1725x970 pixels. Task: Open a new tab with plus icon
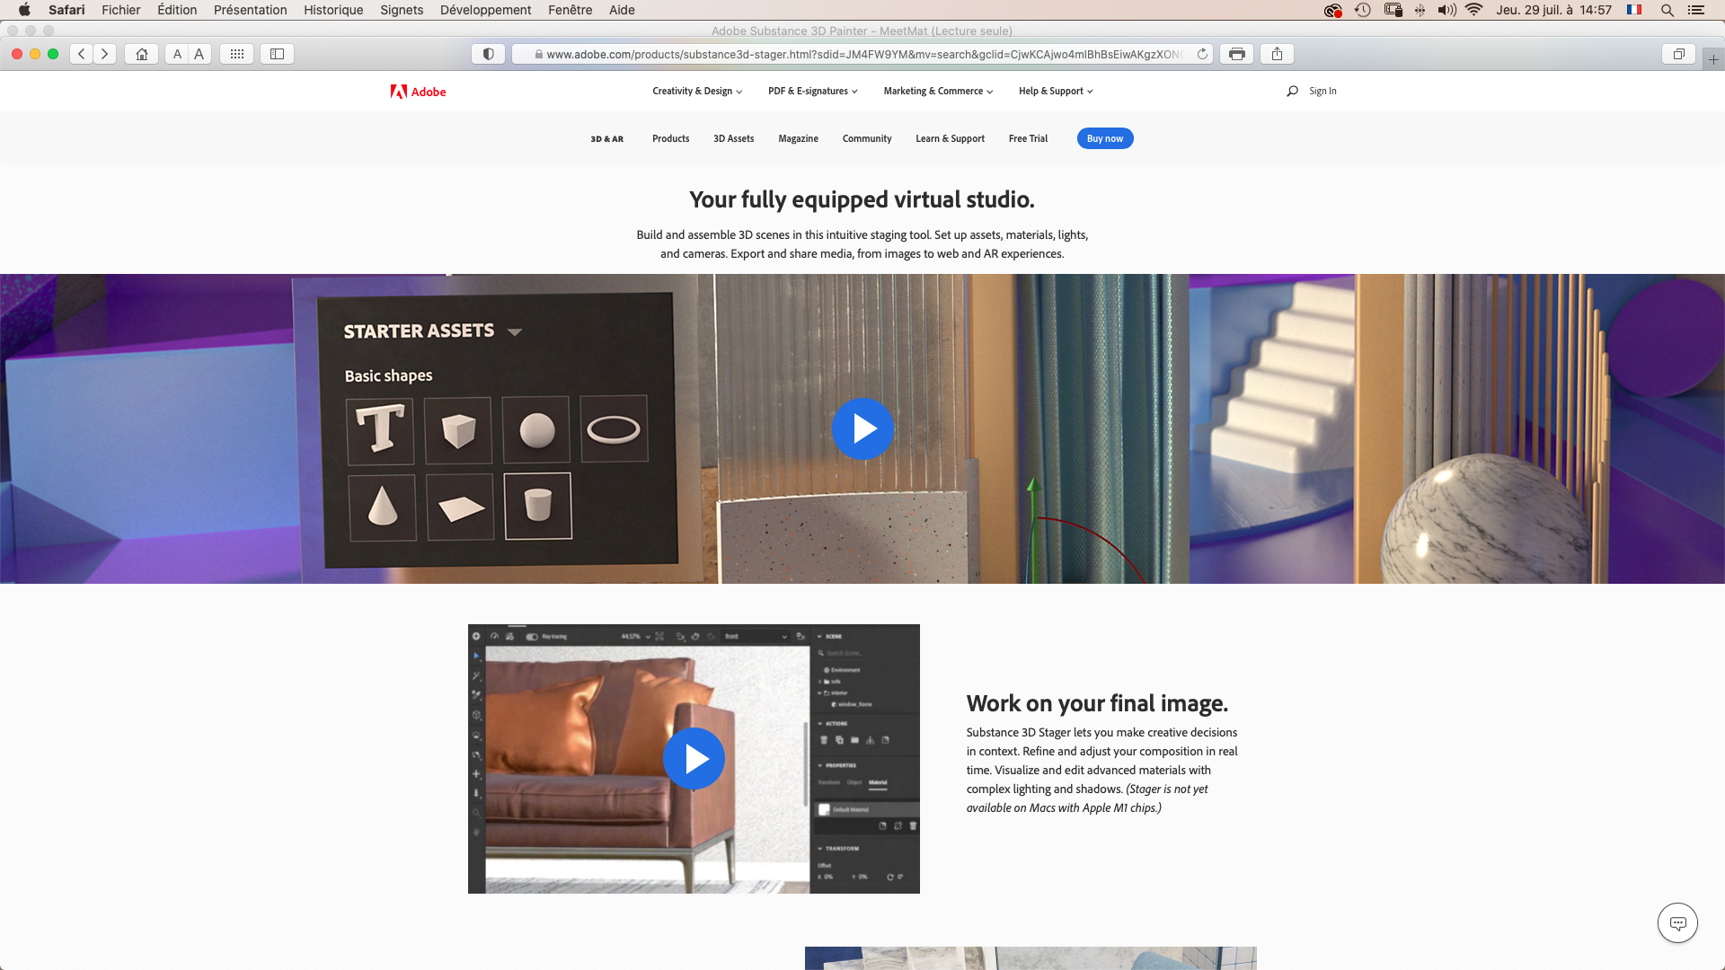[x=1713, y=59]
